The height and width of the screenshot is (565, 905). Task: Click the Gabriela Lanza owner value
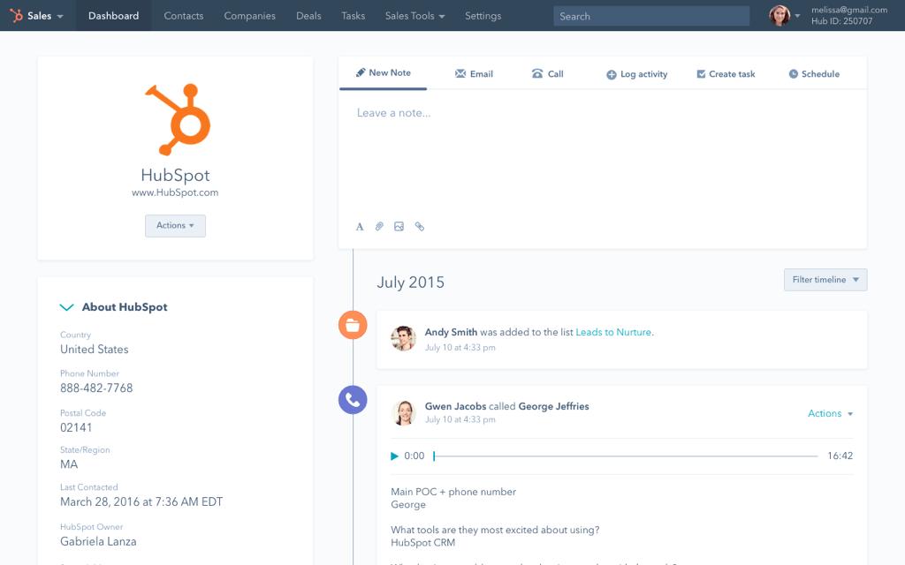pos(98,541)
